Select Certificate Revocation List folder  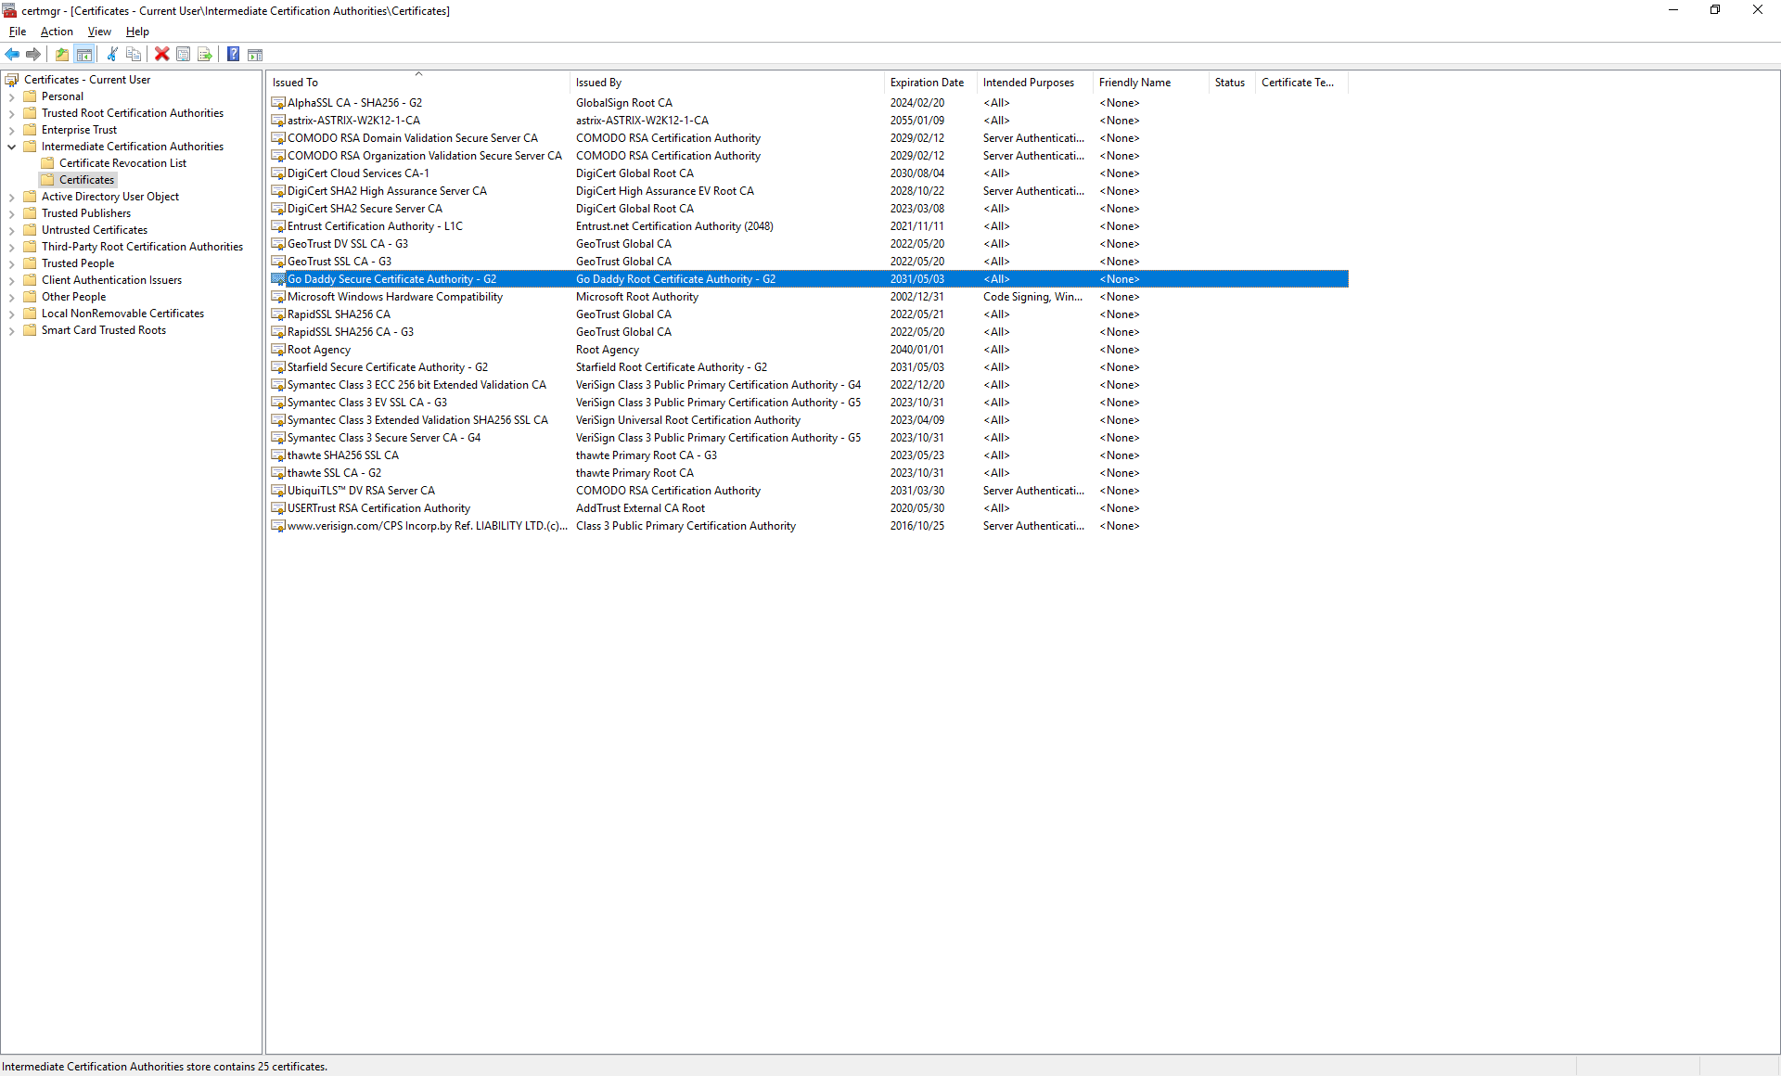(x=122, y=163)
